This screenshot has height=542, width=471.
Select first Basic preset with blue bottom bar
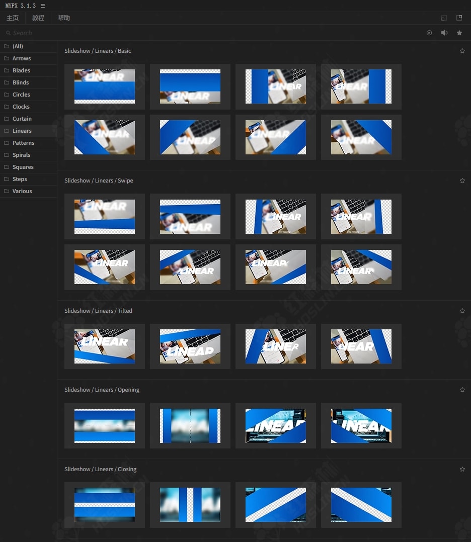105,86
